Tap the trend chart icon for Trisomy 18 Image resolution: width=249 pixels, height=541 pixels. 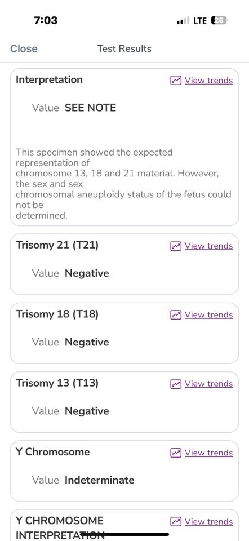point(176,315)
